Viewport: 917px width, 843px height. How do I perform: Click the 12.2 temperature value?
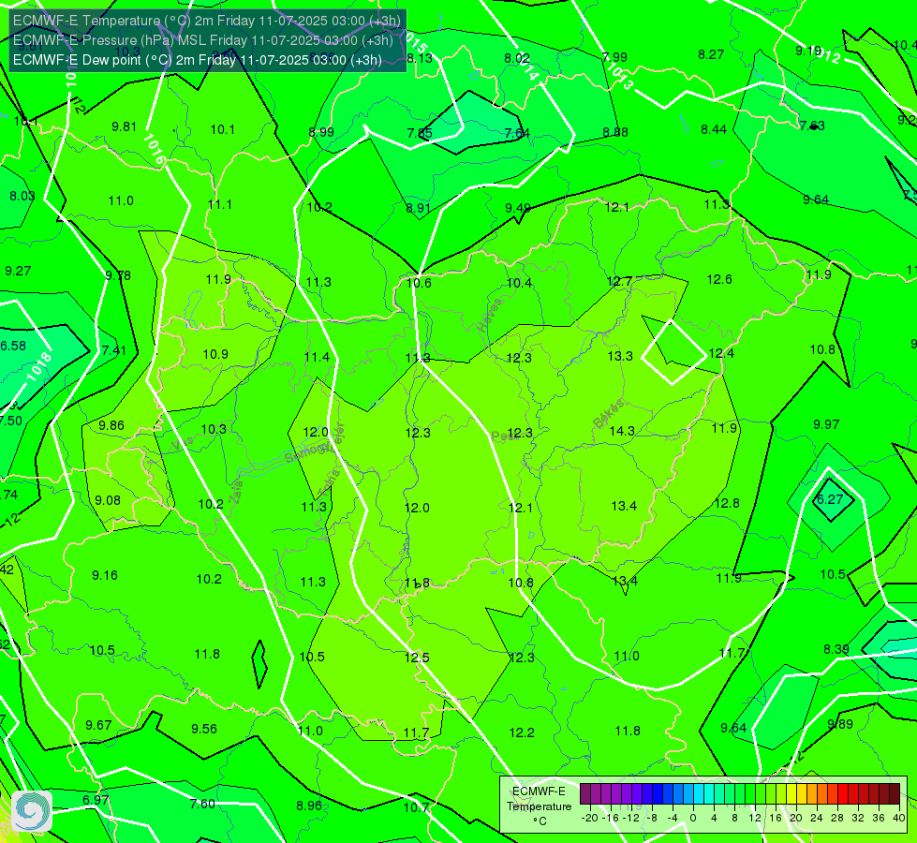click(x=522, y=732)
